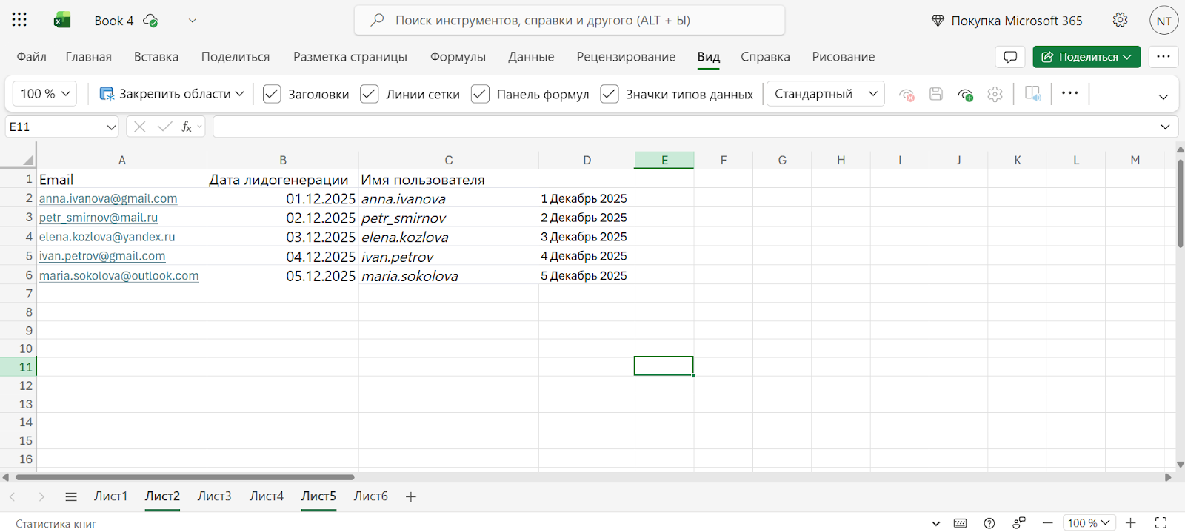Open the Стандартный view dropdown
This screenshot has height=532, width=1185.
click(825, 94)
